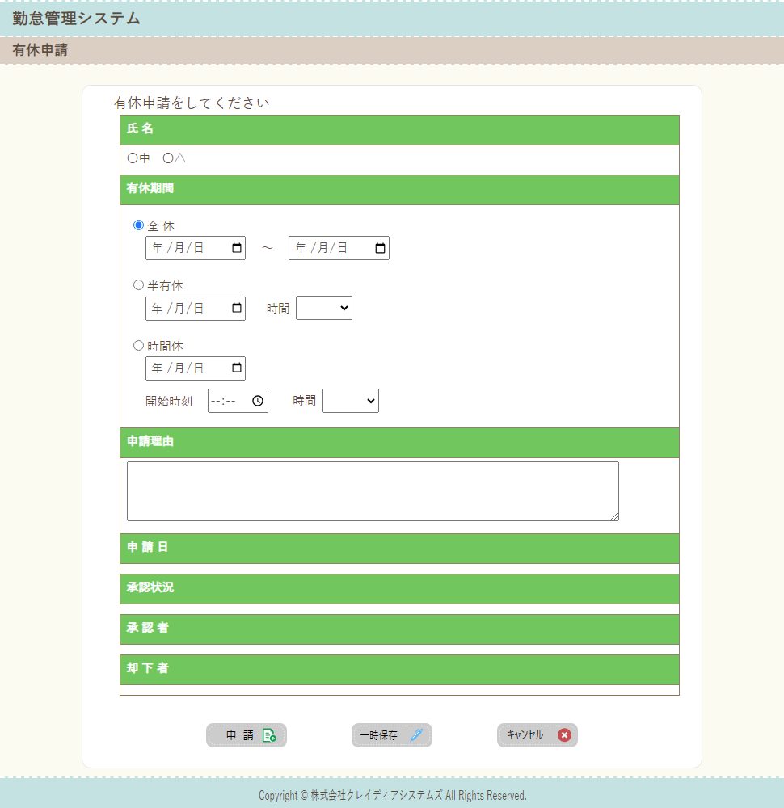784x808 pixels.
Task: Open calendar picker for 全休 start date
Action: click(237, 248)
